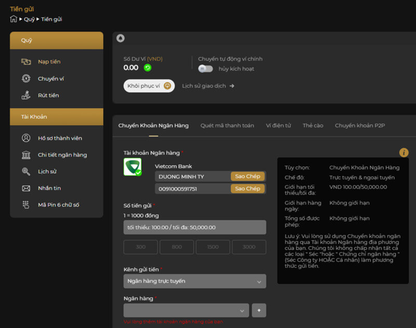Click the Chuyển ví transfer icon
416x328 pixels.
pos(26,78)
